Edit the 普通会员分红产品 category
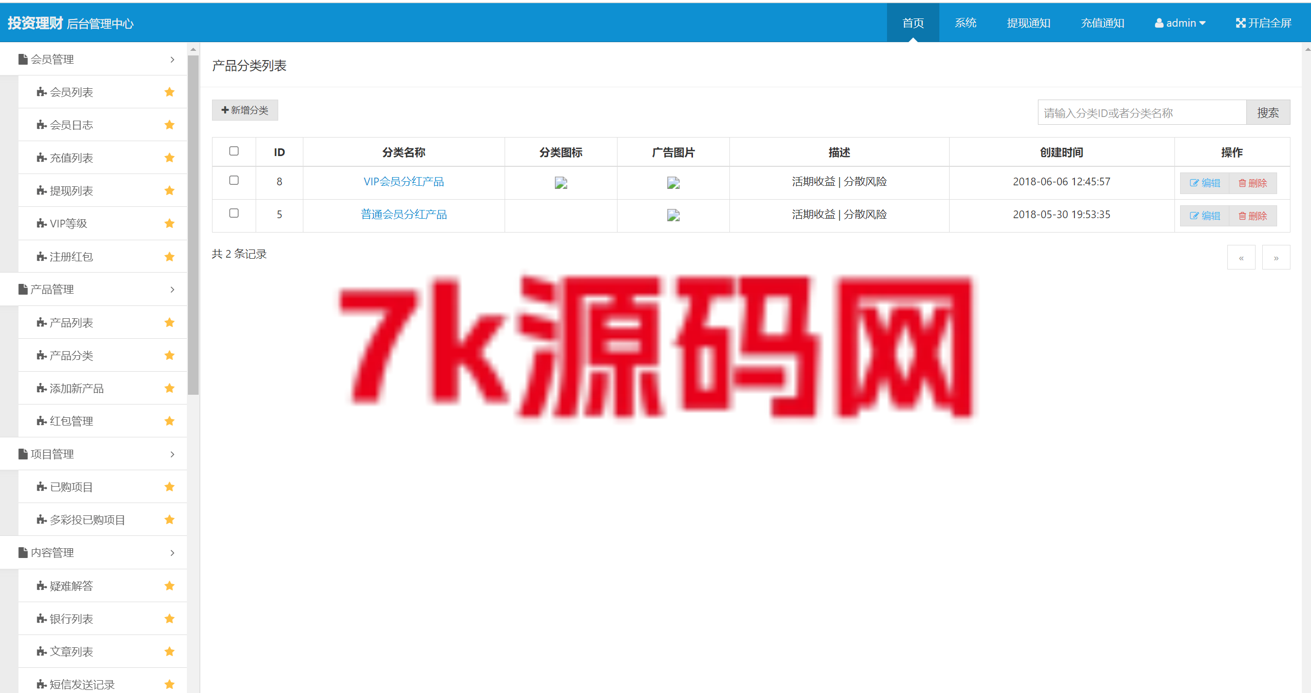Screen dimensions: 1311x693 (1205, 216)
